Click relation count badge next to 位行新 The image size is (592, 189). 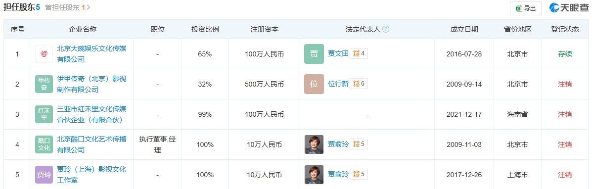359,84
